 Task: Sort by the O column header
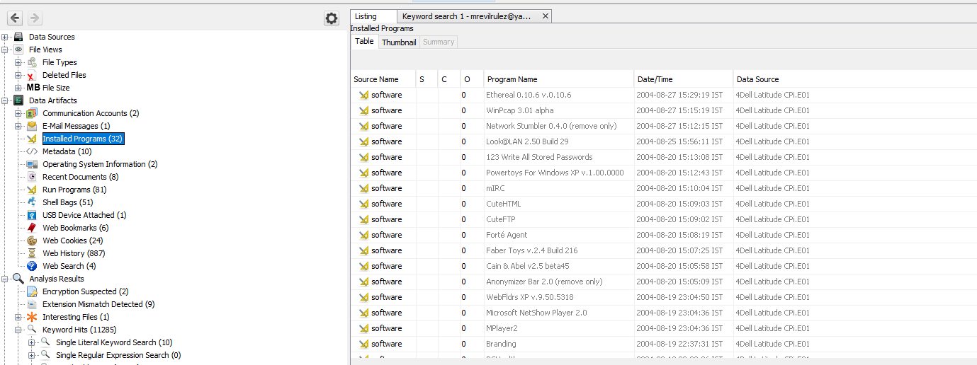[x=472, y=79]
